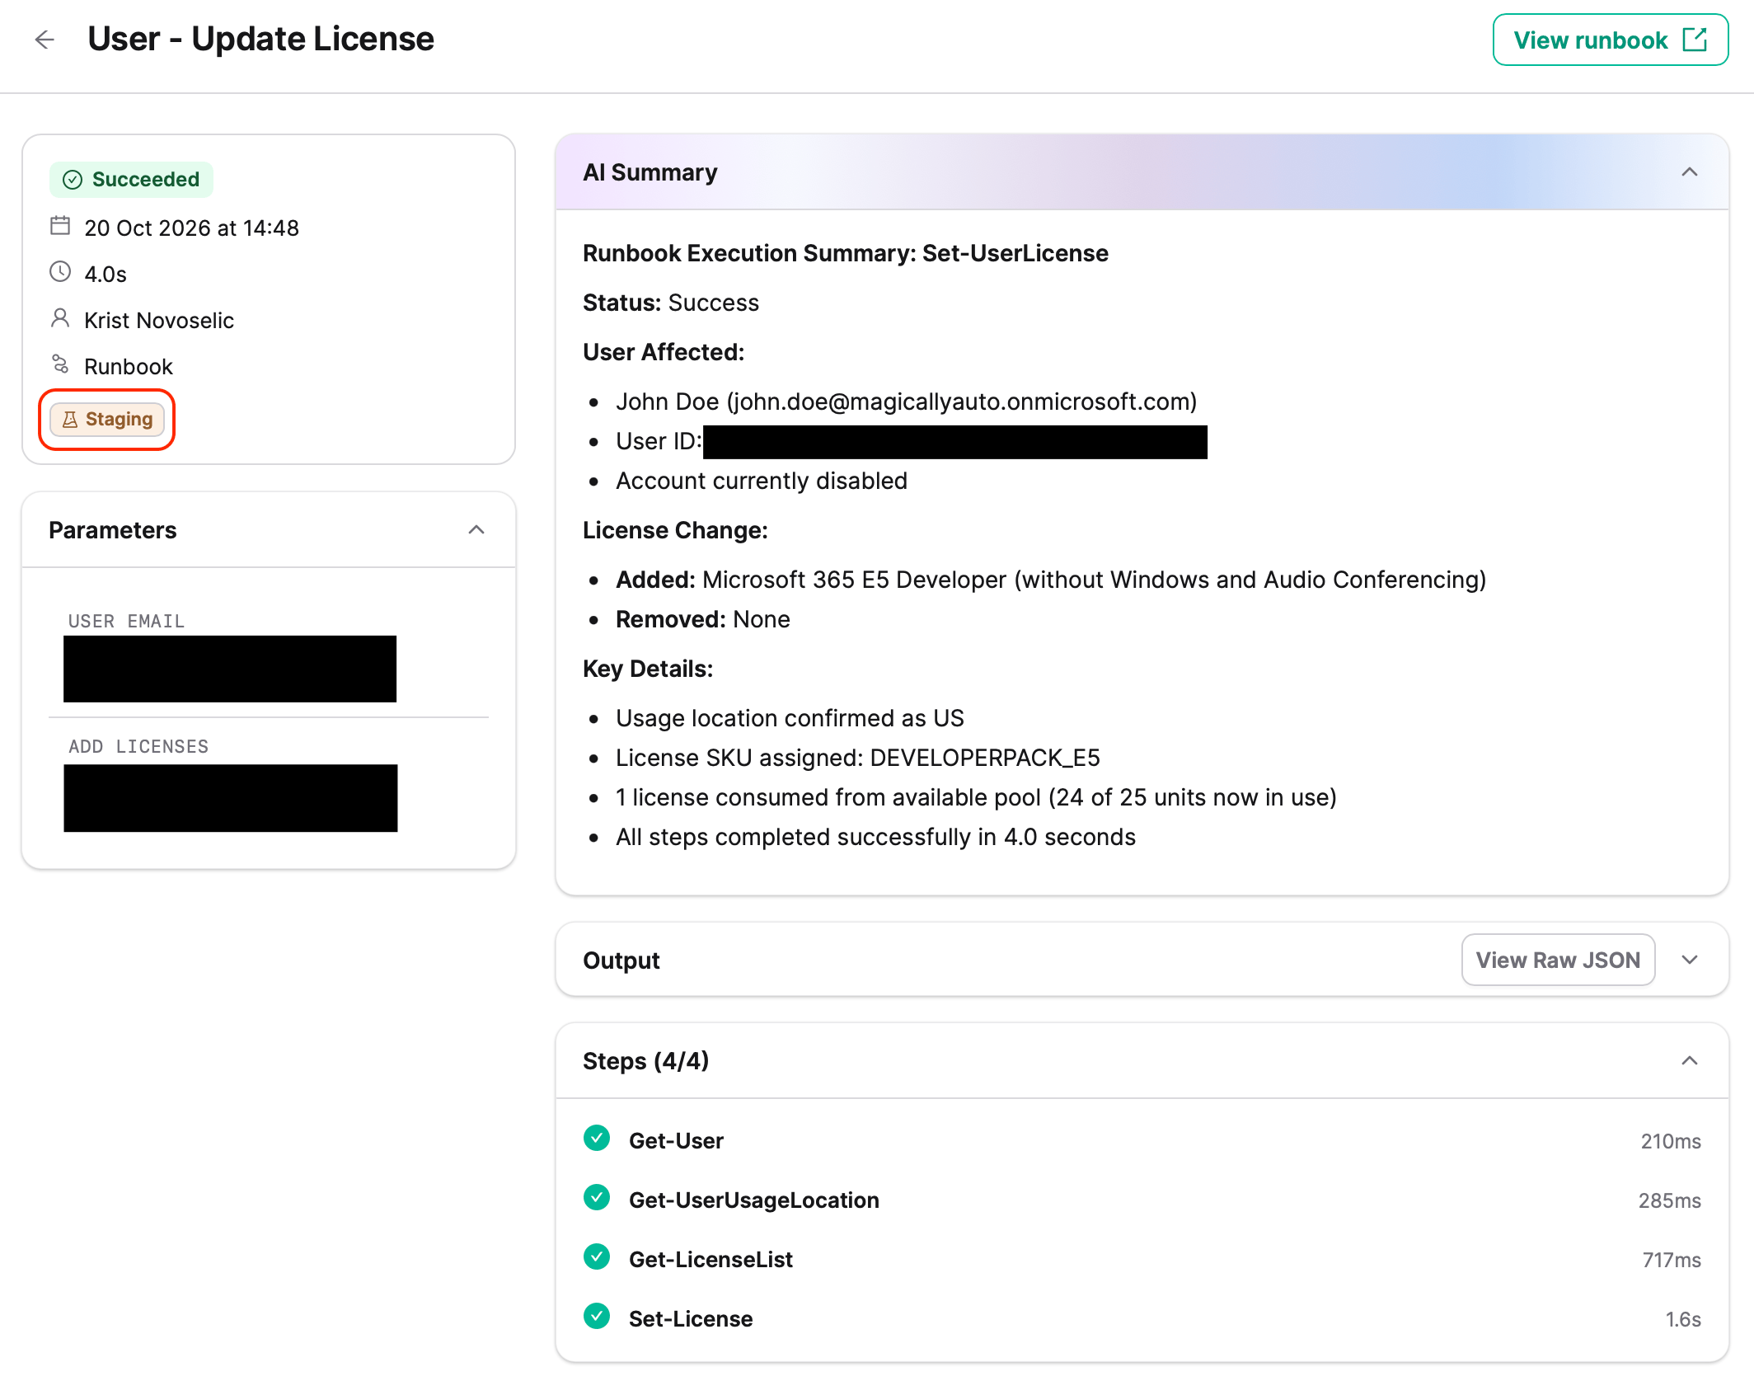The width and height of the screenshot is (1754, 1395).
Task: Go back using the left arrow icon
Action: (x=45, y=40)
